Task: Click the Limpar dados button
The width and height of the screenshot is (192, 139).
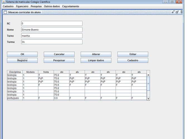Action: [96, 60]
